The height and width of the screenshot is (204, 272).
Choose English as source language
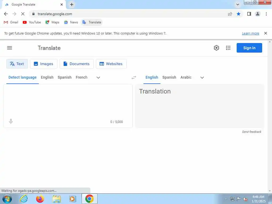[47, 77]
